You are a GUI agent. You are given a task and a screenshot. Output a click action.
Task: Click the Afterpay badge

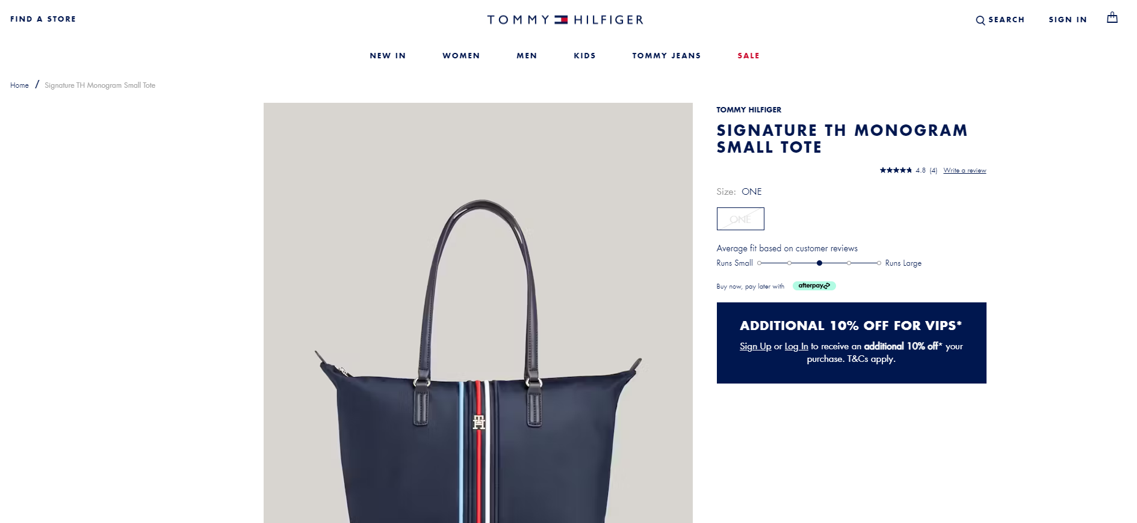coord(814,286)
